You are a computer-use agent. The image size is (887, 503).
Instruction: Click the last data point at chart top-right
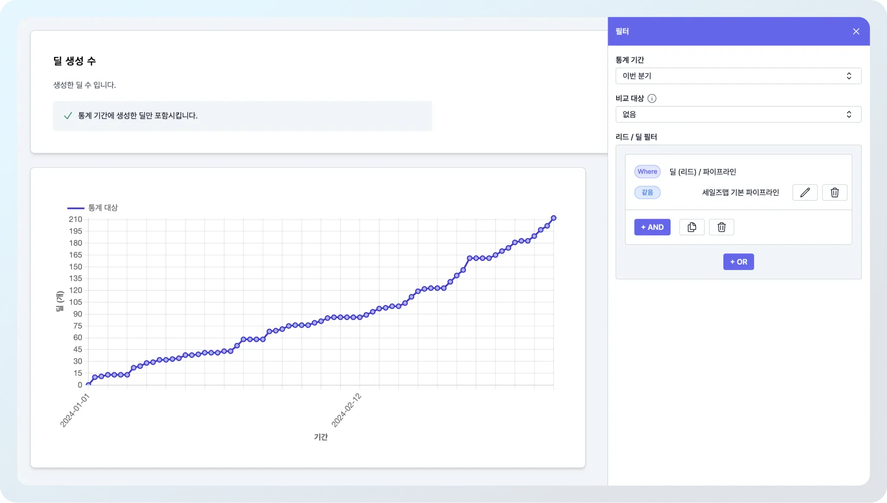pos(554,218)
